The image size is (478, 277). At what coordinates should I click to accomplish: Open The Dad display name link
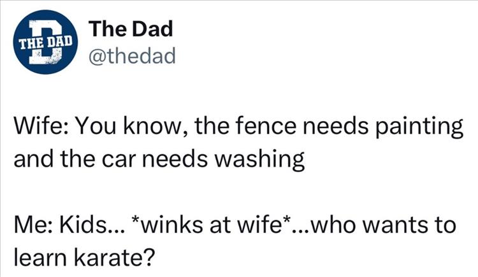tap(131, 30)
